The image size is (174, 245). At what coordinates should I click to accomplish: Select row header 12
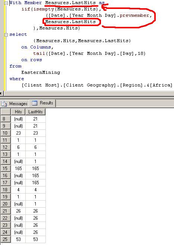pyautogui.click(x=6, y=147)
